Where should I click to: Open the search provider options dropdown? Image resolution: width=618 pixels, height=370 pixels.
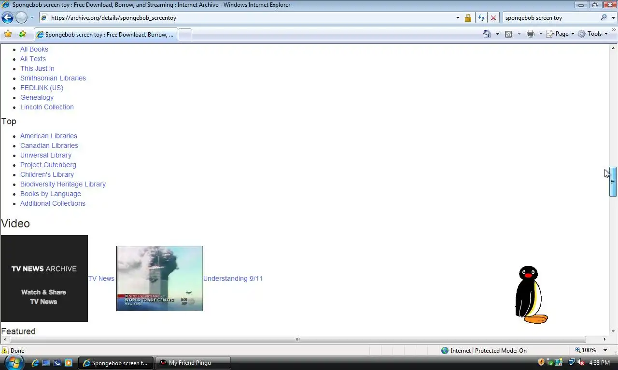point(614,18)
